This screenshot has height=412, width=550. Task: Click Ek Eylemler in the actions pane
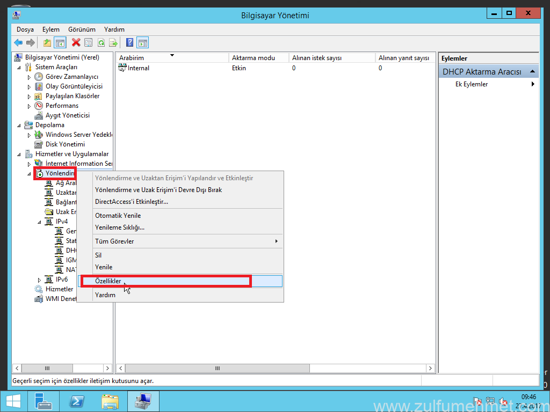point(472,84)
